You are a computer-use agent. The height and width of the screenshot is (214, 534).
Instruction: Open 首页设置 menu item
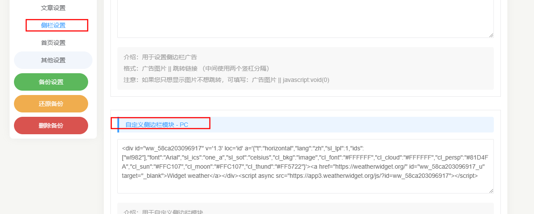click(53, 43)
